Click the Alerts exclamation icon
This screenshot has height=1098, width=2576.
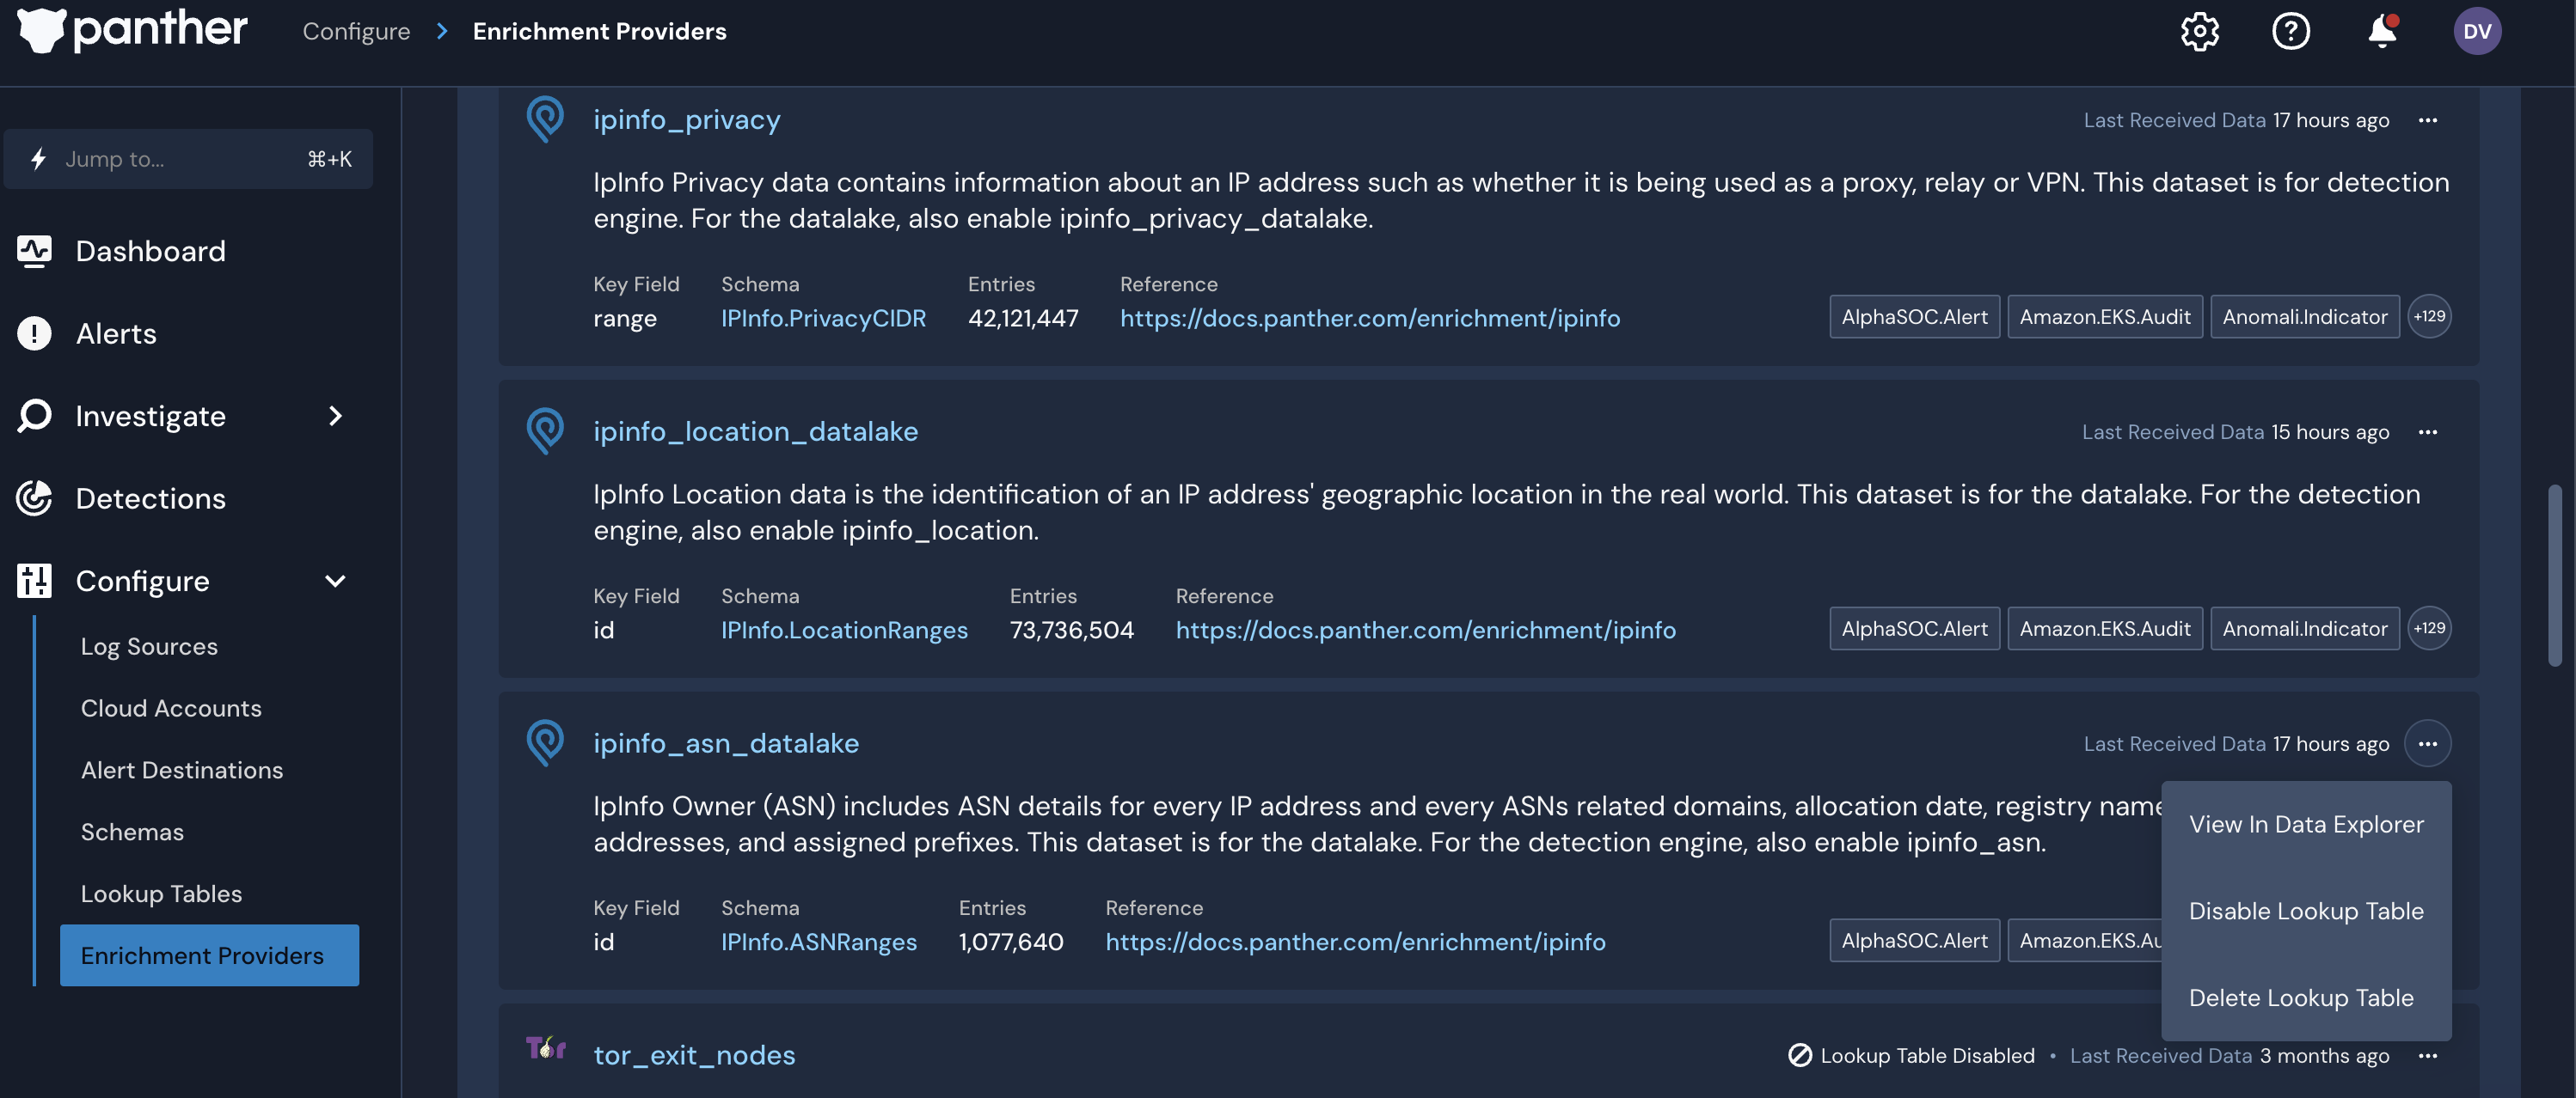tap(34, 332)
